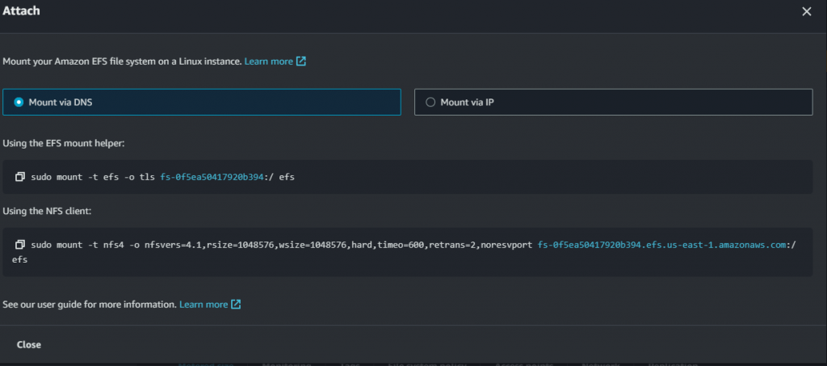Click 'See our user guide for more information' text

click(90, 305)
